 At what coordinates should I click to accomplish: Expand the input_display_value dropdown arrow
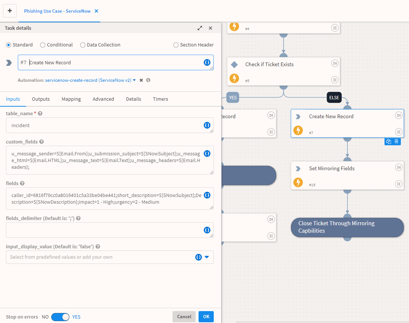click(x=207, y=257)
